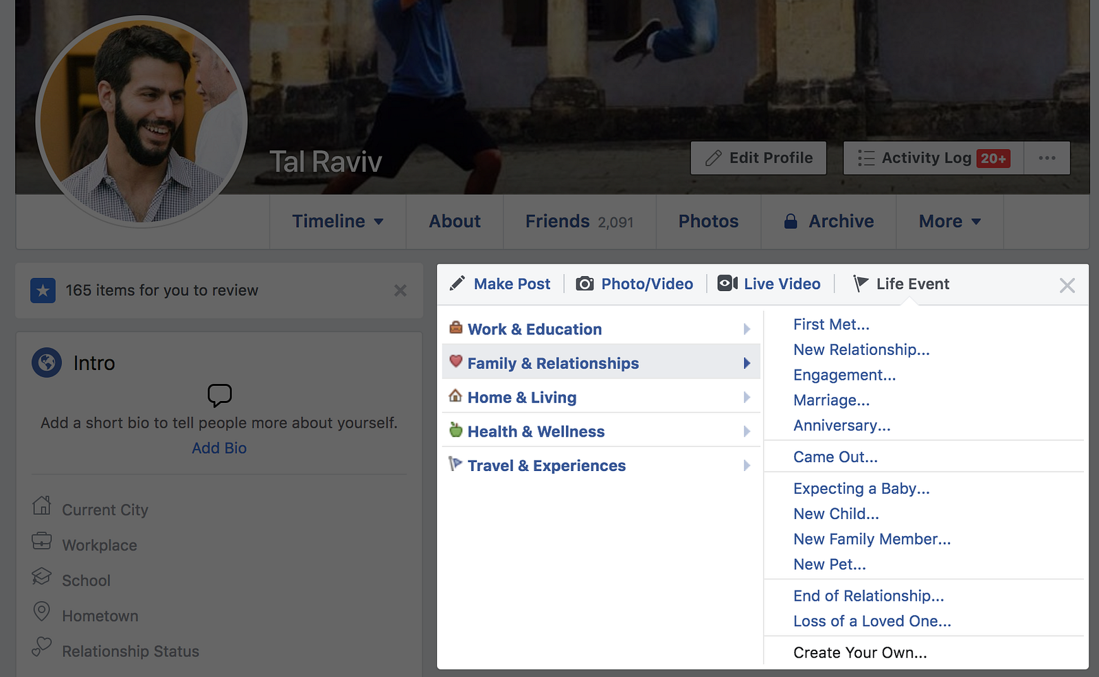Click the apple icon for Health & Wellness
This screenshot has height=677, width=1099.
click(455, 430)
